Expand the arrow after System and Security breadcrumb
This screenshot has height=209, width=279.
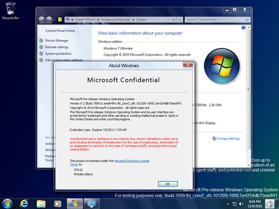[x=133, y=20]
